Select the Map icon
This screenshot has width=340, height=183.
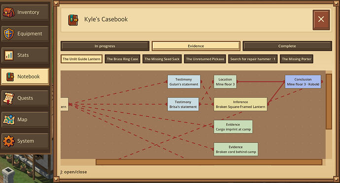pyautogui.click(x=9, y=119)
